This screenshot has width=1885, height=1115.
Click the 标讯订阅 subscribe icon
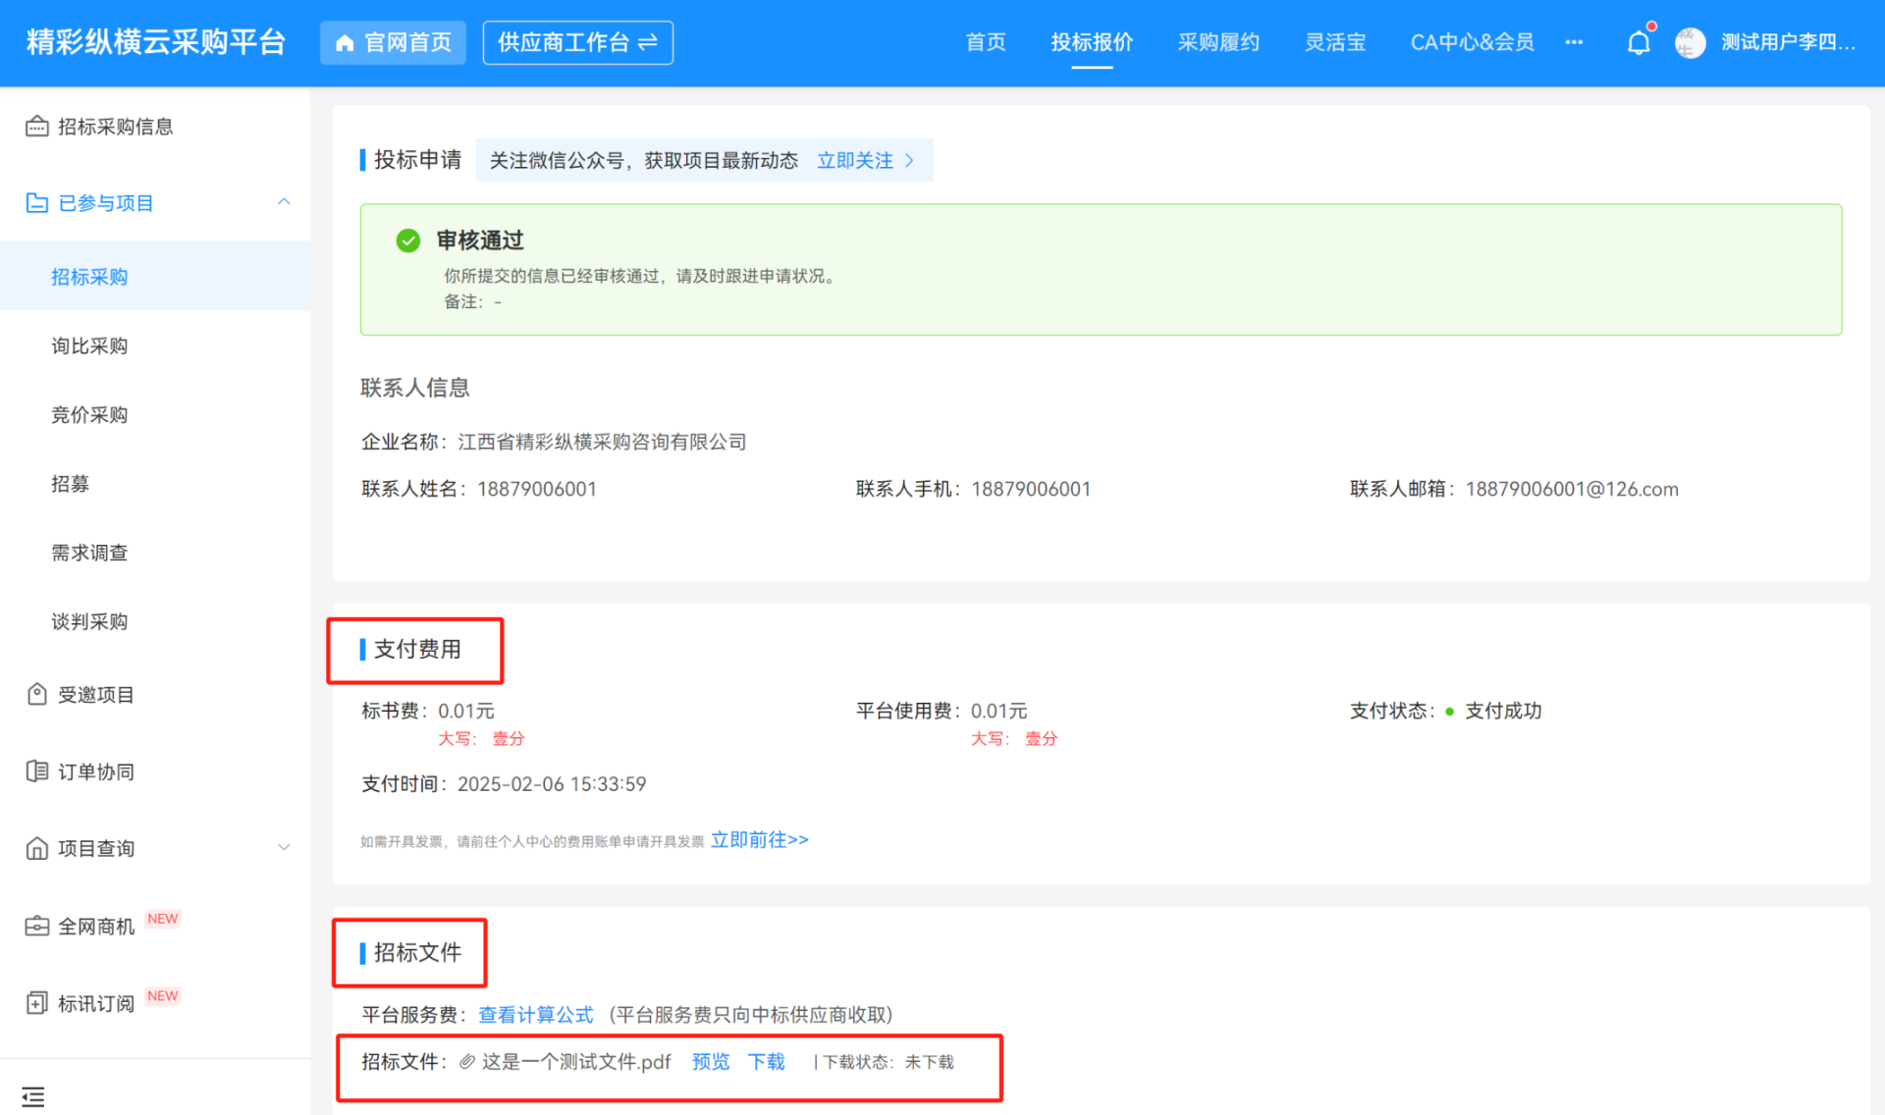pyautogui.click(x=36, y=1002)
